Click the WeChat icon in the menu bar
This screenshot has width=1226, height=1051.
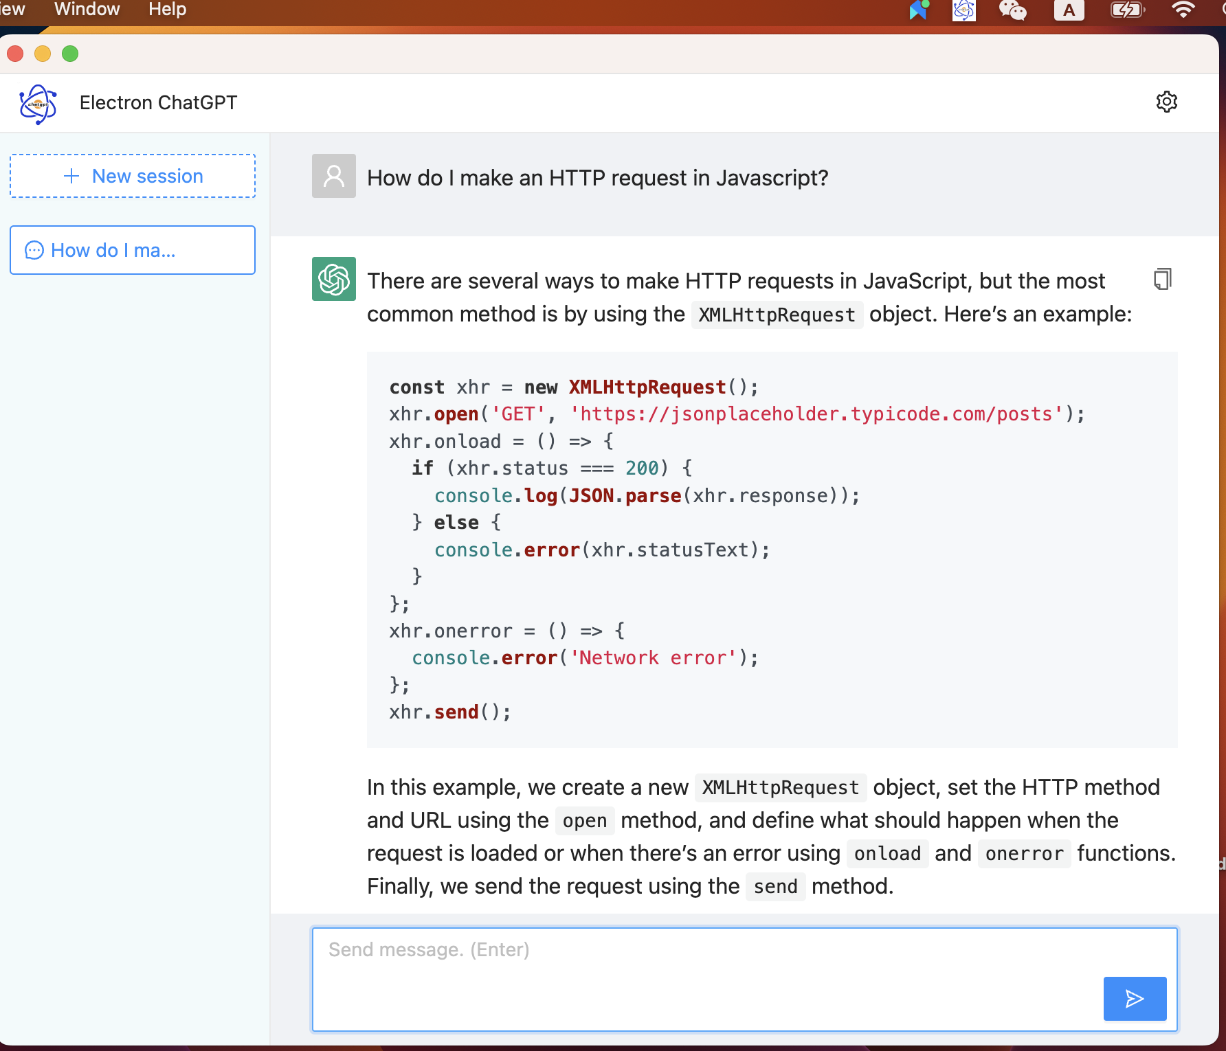pyautogui.click(x=1012, y=10)
